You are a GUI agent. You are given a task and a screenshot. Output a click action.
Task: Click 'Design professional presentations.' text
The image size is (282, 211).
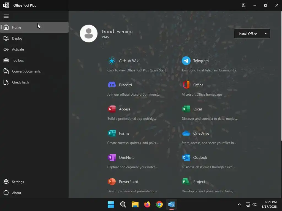[x=132, y=191]
